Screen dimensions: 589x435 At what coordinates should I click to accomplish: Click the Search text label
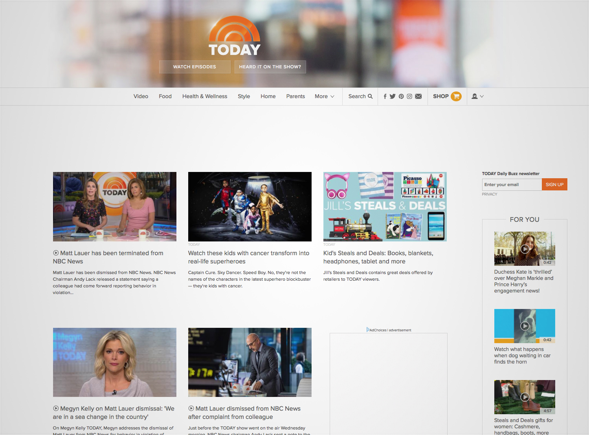click(x=357, y=96)
